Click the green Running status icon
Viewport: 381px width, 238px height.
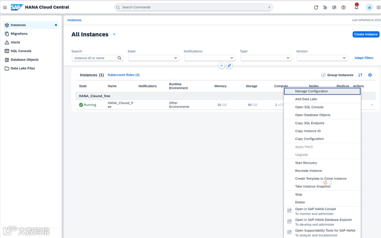point(81,105)
